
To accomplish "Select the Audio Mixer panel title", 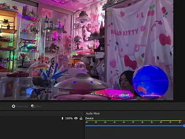I will click(x=93, y=114).
